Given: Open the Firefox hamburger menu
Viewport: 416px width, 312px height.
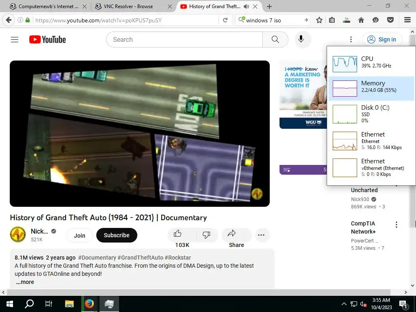Looking at the screenshot, I should pyautogui.click(x=407, y=20).
